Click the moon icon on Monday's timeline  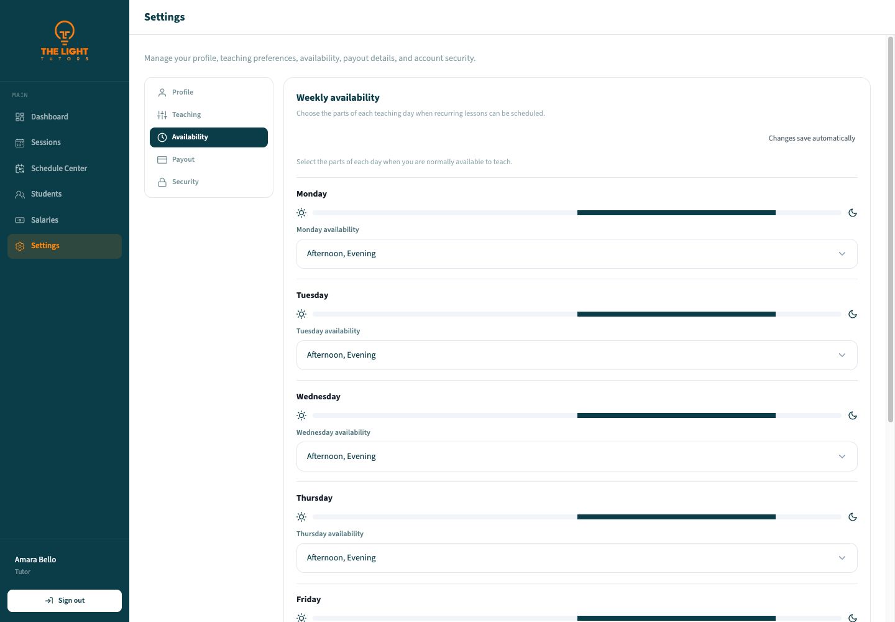tap(853, 213)
